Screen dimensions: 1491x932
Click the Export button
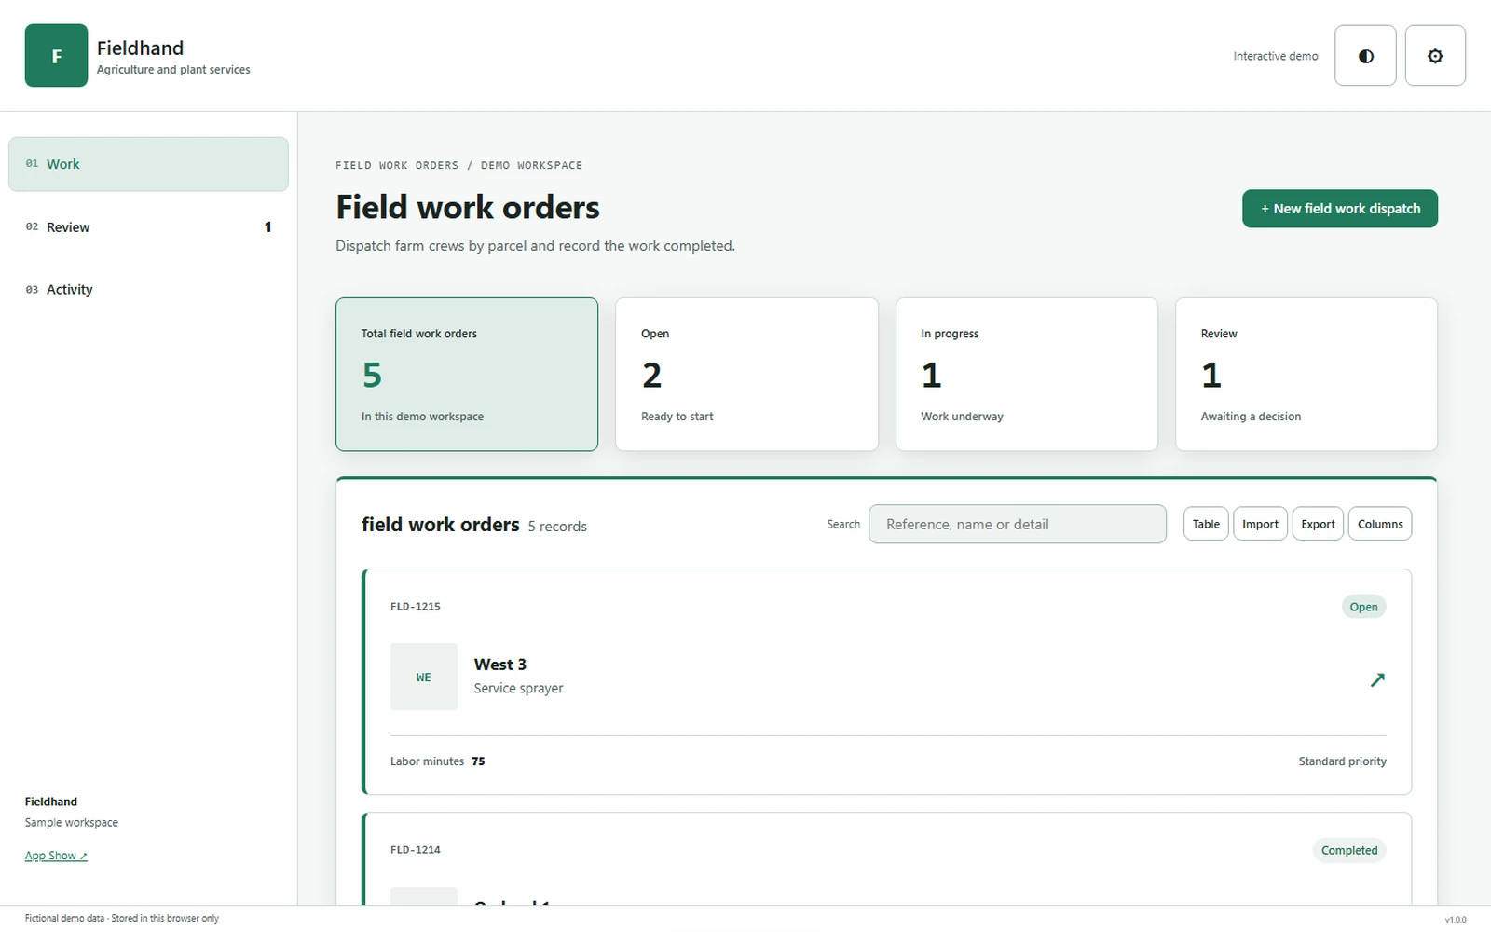(x=1318, y=524)
